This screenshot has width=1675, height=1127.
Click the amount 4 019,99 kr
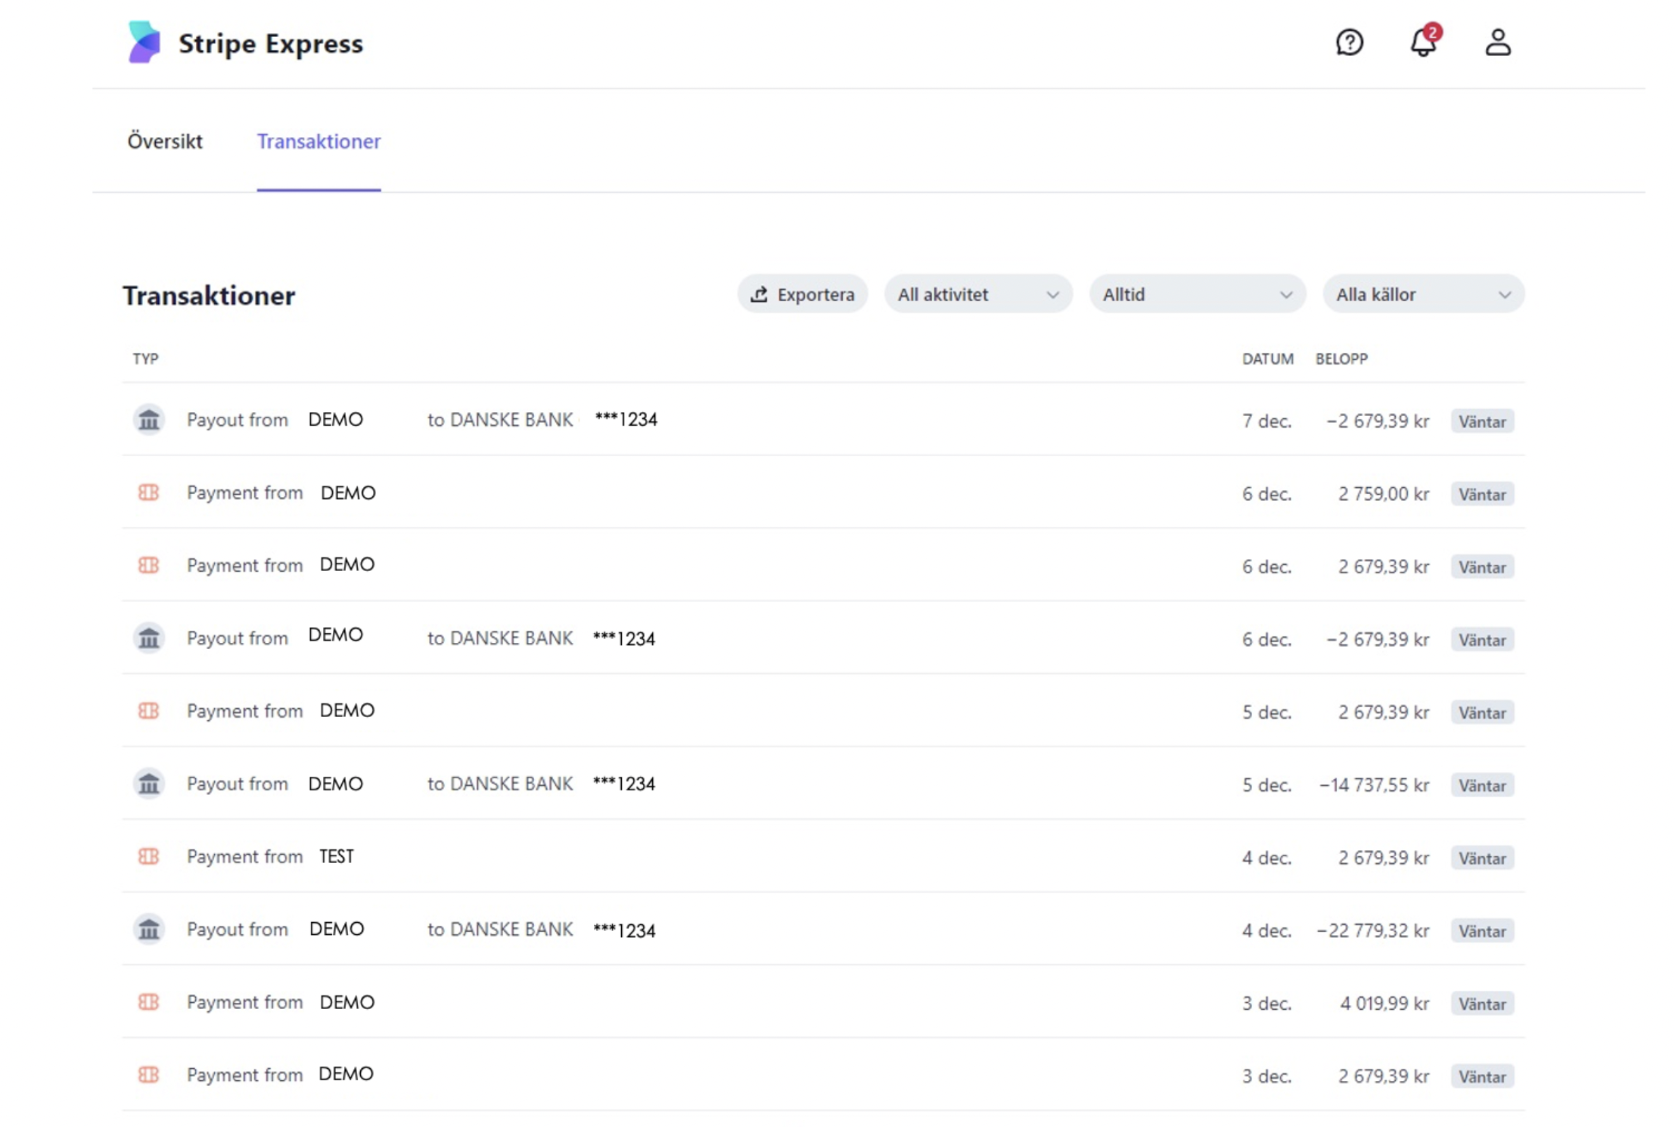tap(1384, 1004)
